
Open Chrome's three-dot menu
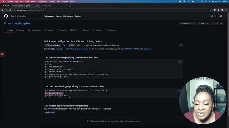point(226,10)
